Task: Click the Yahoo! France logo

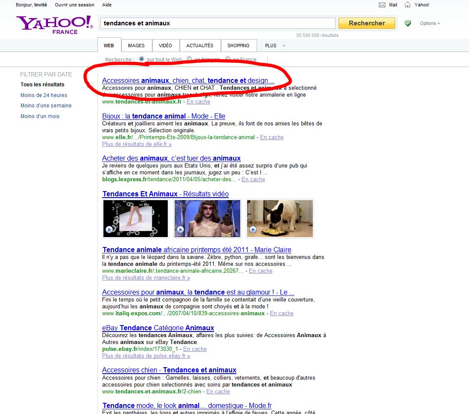Action: pos(55,25)
